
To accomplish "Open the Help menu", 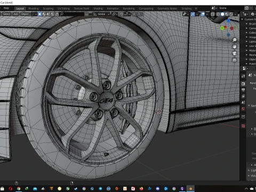I will point(6,8).
